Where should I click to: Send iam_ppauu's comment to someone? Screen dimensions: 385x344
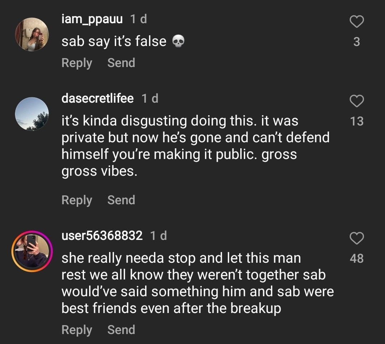point(121,63)
